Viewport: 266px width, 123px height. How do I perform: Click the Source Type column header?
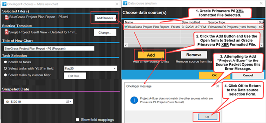pyautogui.click(x=217, y=22)
